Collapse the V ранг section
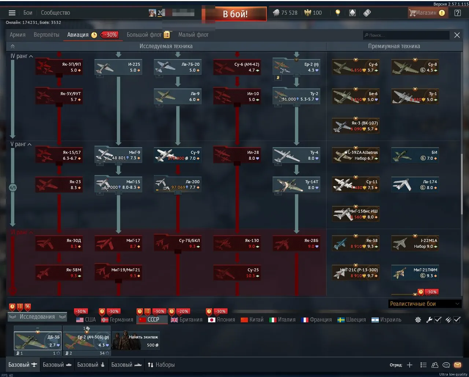Screen dimensions: 469x377 (x=21, y=144)
